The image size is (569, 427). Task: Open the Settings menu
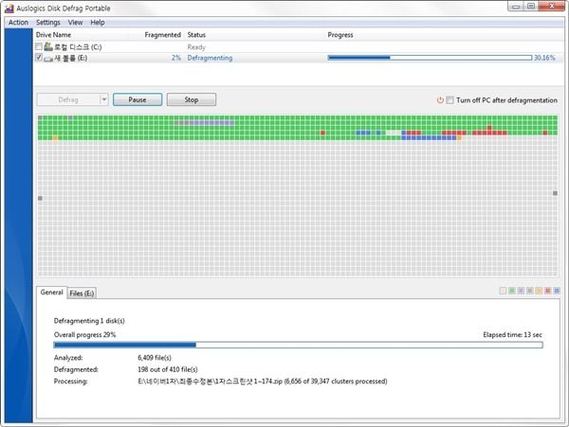(48, 23)
